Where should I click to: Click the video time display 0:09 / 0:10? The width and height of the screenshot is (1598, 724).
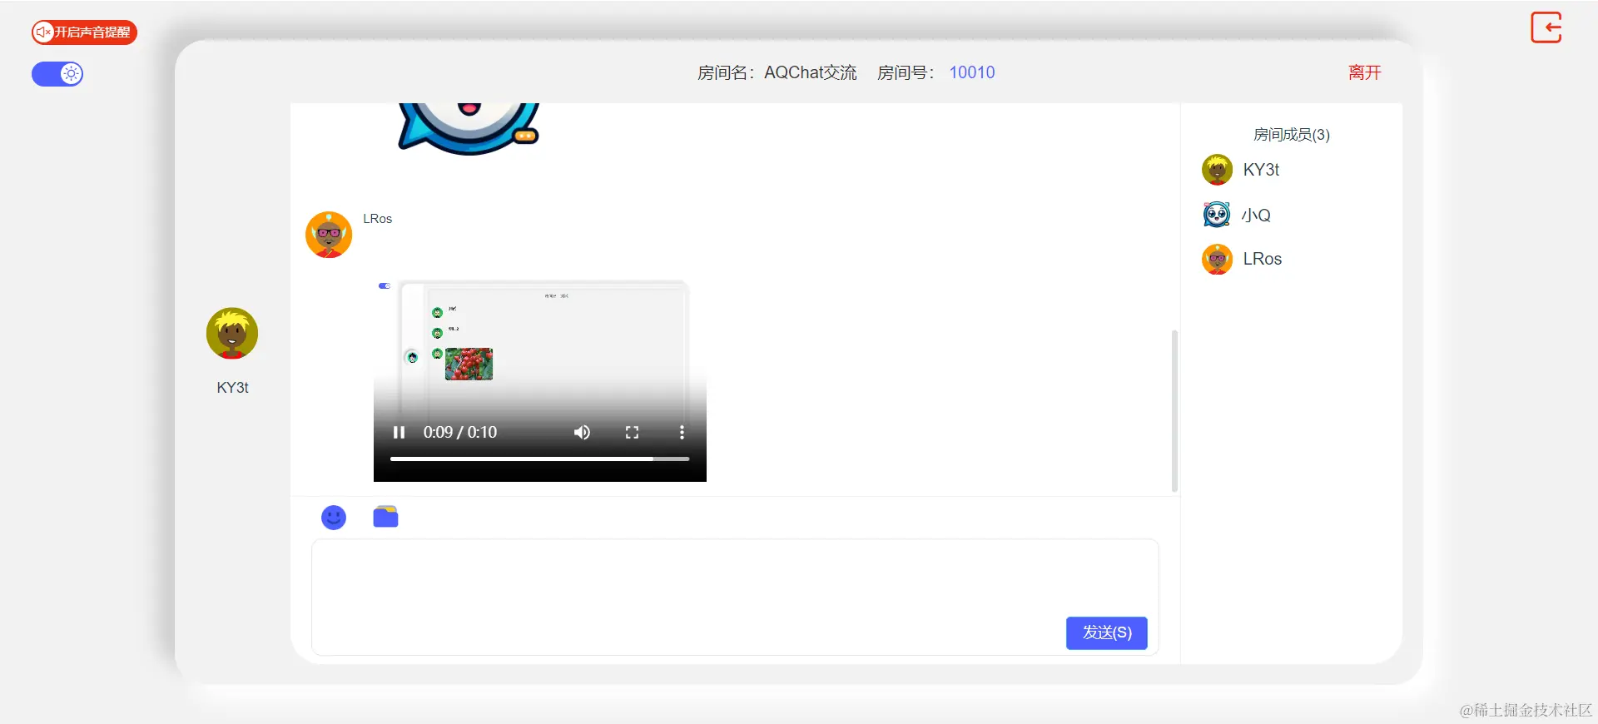[x=460, y=433]
